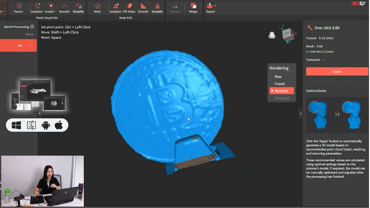Viewport: 370px width, 208px height.
Task: Click the Simplify tool in Point Cloud Edit
Action: pyautogui.click(x=78, y=8)
